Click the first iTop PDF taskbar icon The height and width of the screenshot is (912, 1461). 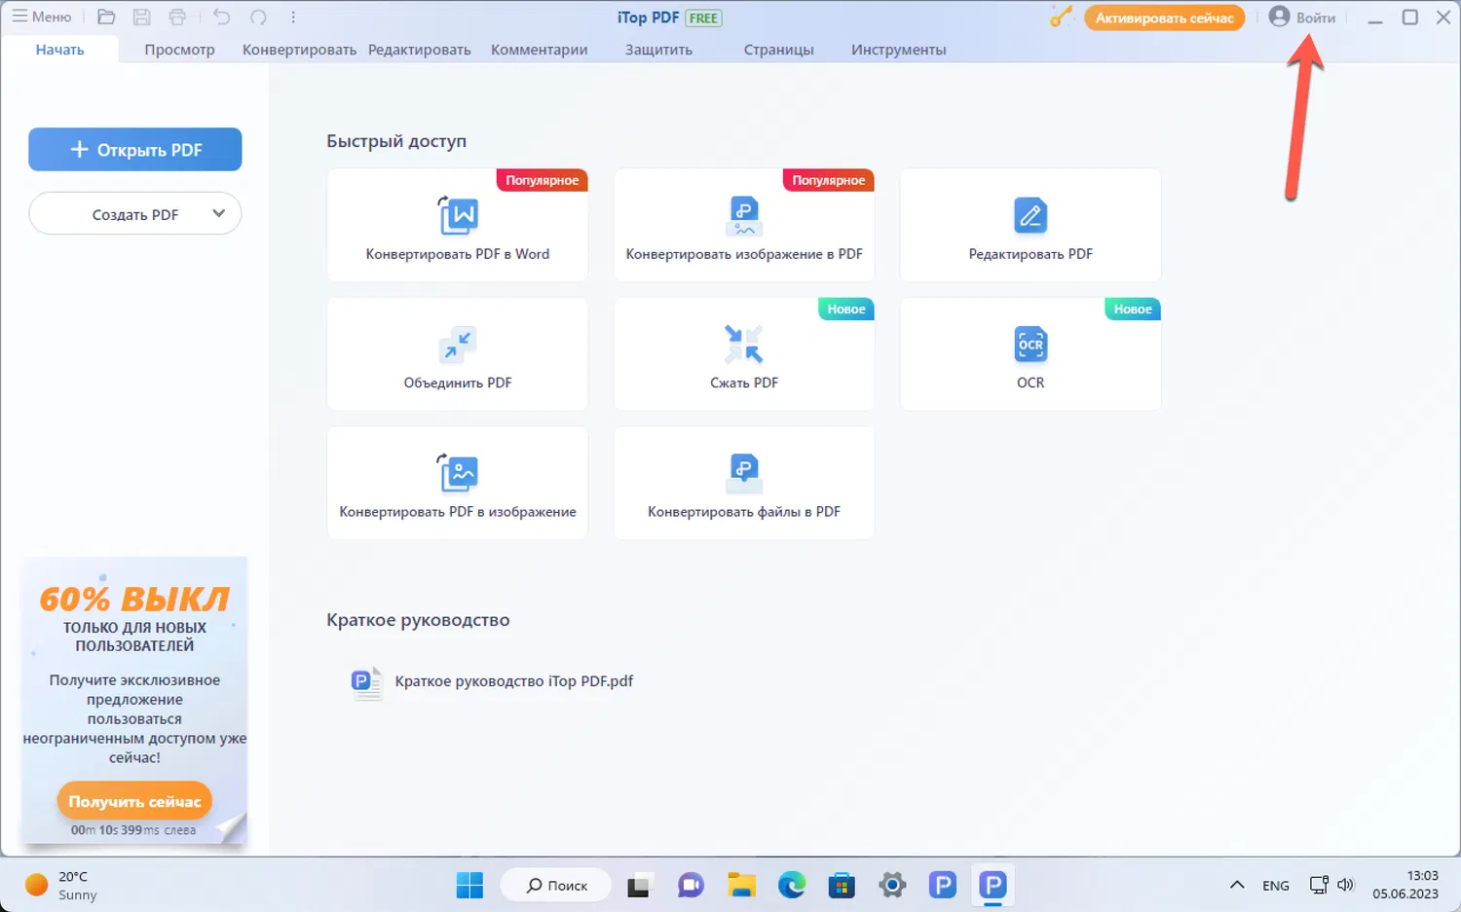942,886
